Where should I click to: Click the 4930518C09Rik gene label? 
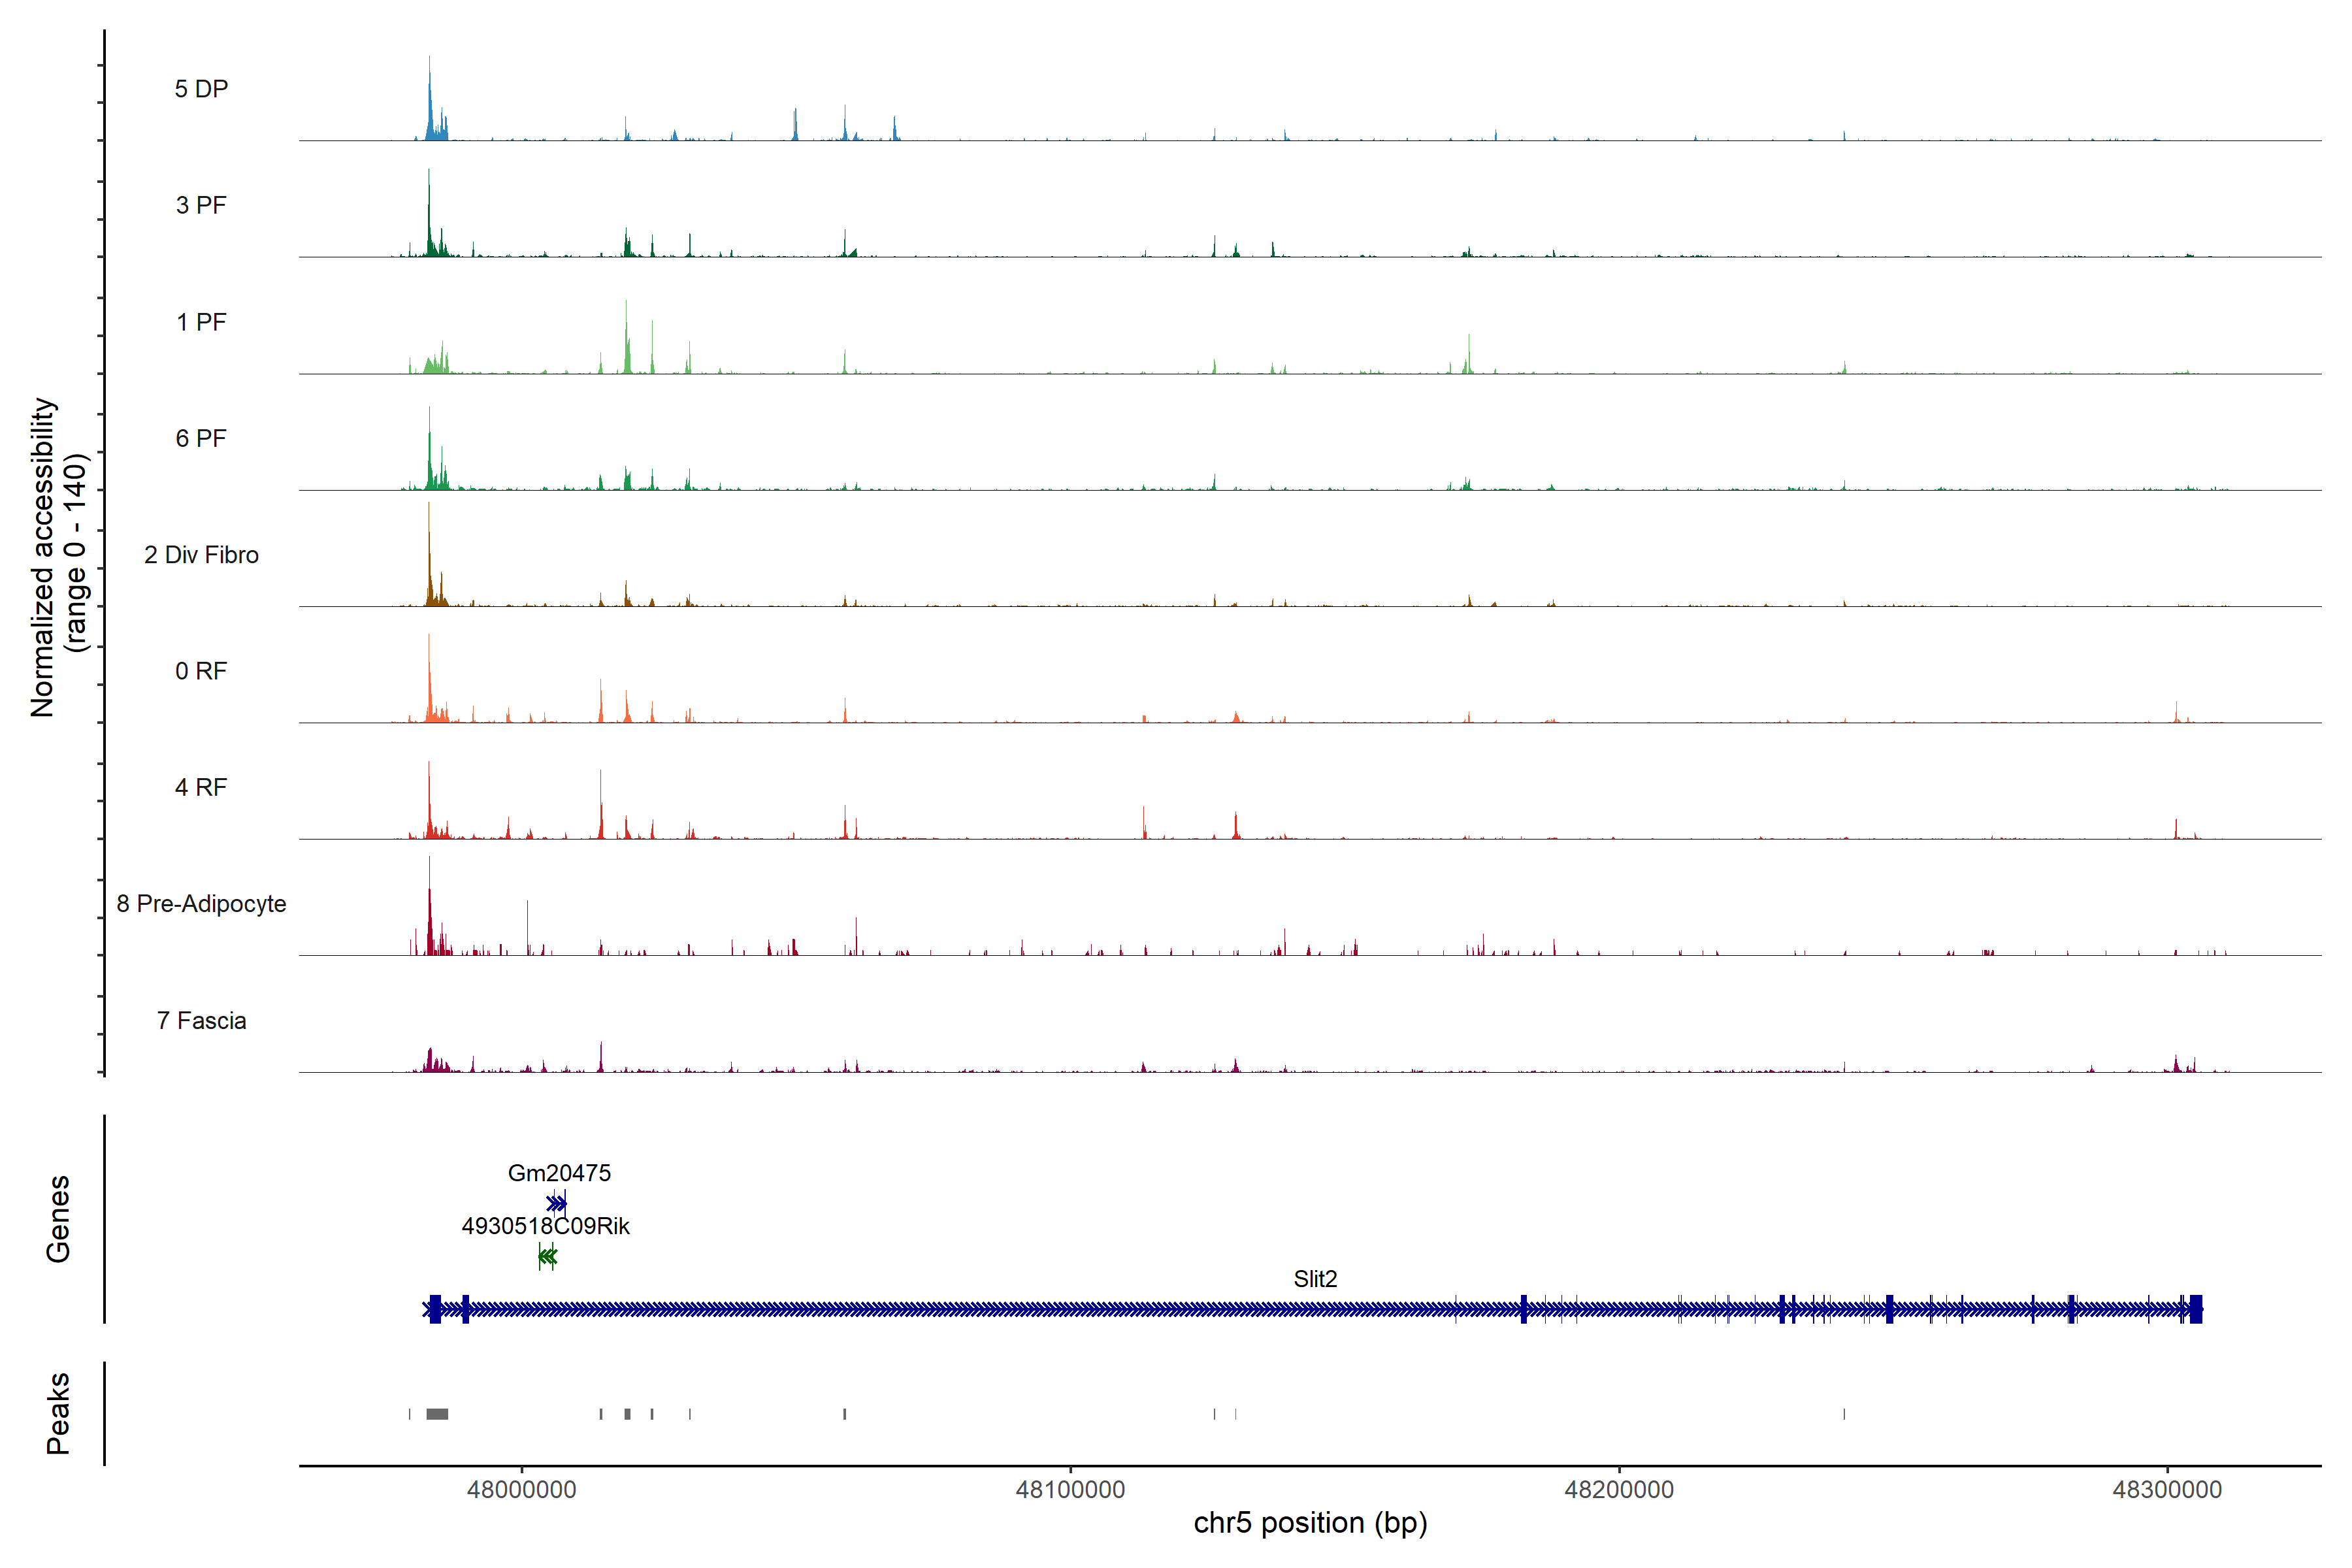[x=545, y=1226]
